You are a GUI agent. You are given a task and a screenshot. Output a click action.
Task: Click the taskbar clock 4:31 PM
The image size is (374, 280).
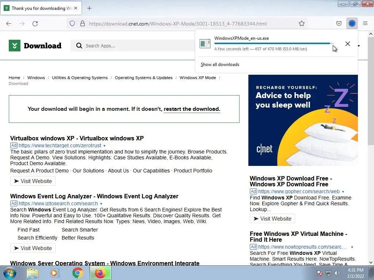(355, 273)
